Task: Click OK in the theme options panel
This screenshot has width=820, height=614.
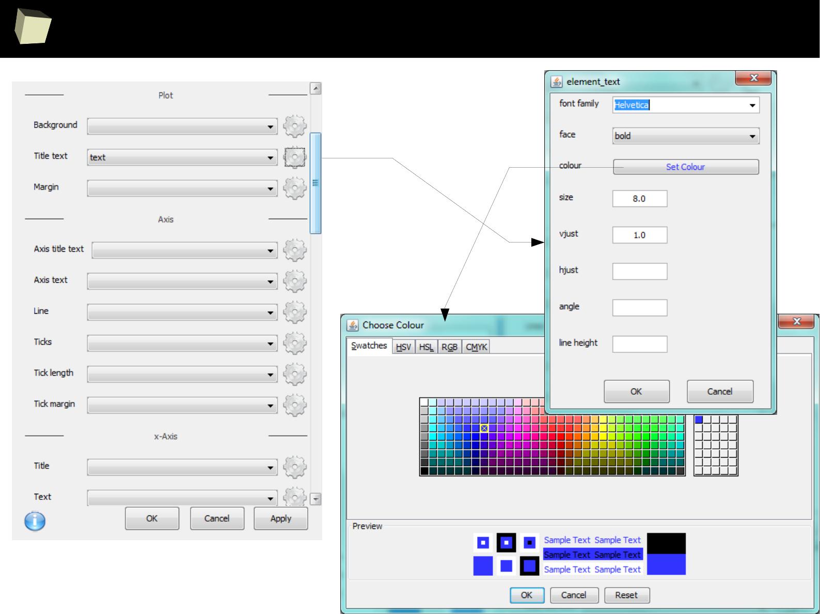Action: click(152, 518)
